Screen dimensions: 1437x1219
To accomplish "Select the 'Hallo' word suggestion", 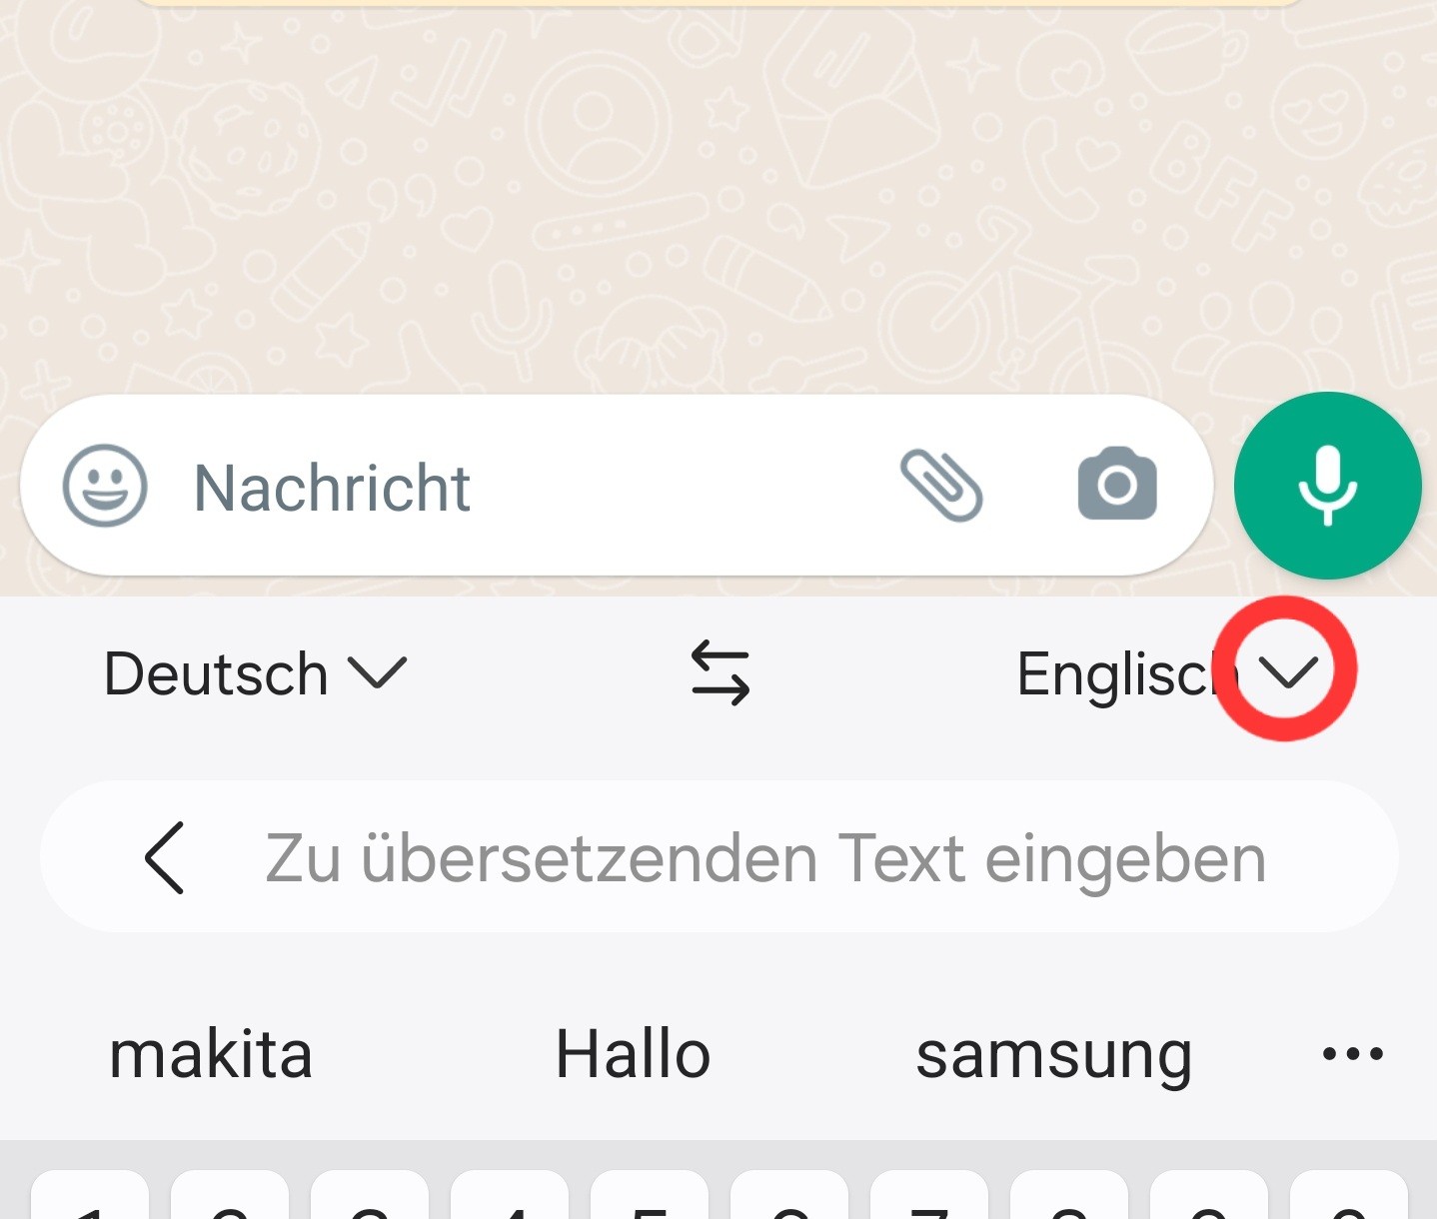I will coord(633,1055).
